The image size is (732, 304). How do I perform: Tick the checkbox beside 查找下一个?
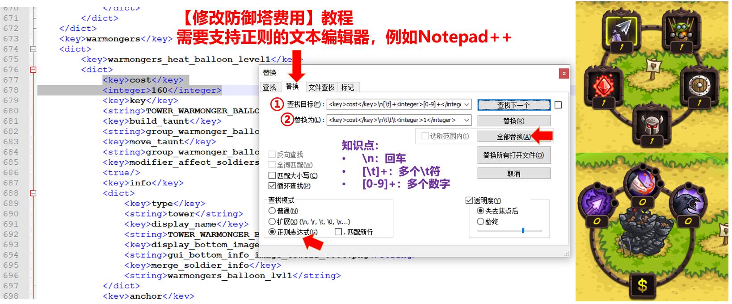coord(558,105)
